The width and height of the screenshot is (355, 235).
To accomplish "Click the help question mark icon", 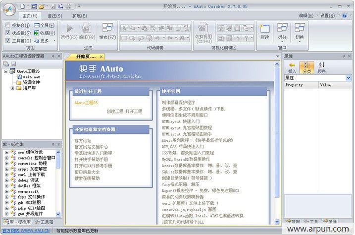I will [345, 16].
